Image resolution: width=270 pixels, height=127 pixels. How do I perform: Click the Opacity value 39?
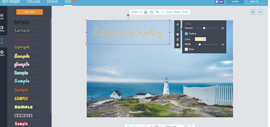pos(222,28)
